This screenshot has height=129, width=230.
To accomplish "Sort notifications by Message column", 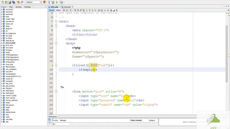I will (x=63, y=120).
